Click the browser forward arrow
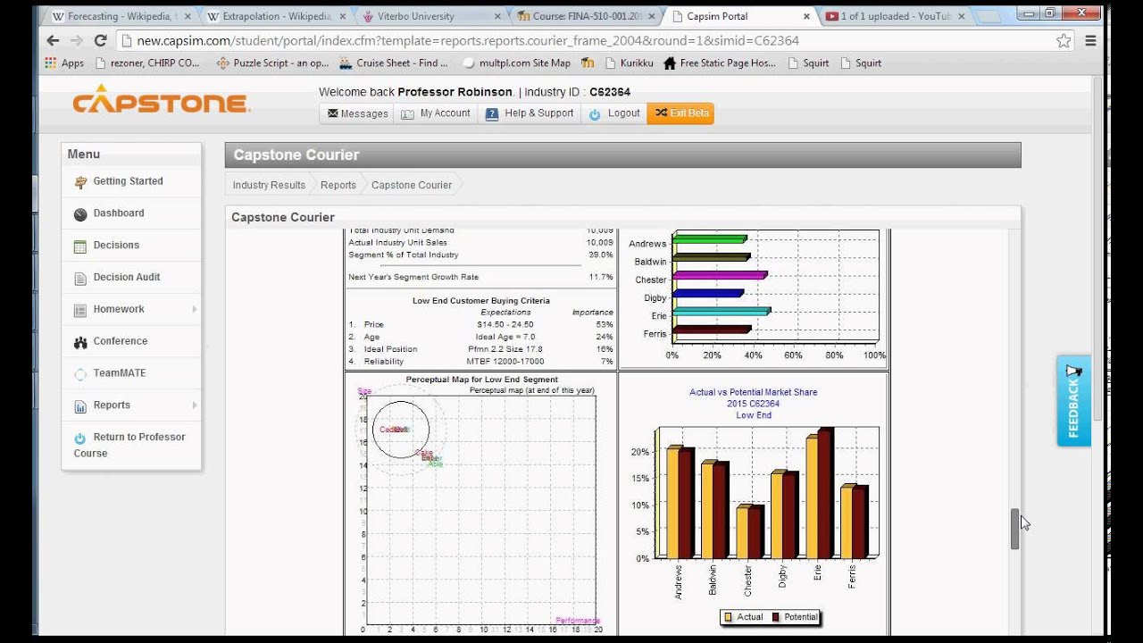The height and width of the screenshot is (643, 1143). [77, 40]
